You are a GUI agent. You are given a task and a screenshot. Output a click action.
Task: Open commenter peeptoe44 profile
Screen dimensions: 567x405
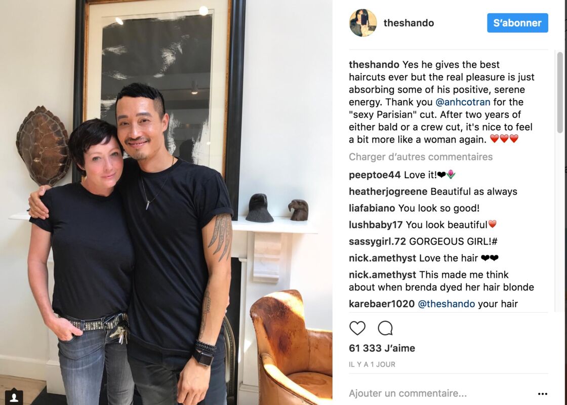point(375,175)
